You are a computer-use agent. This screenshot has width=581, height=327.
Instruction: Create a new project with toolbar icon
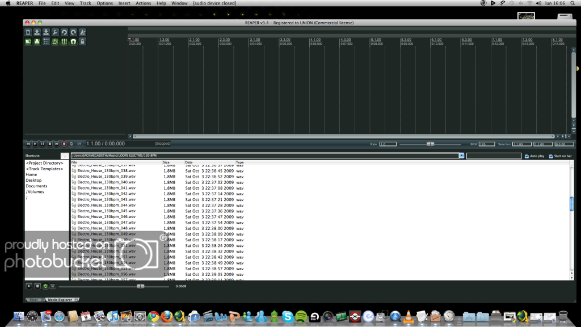(x=28, y=32)
